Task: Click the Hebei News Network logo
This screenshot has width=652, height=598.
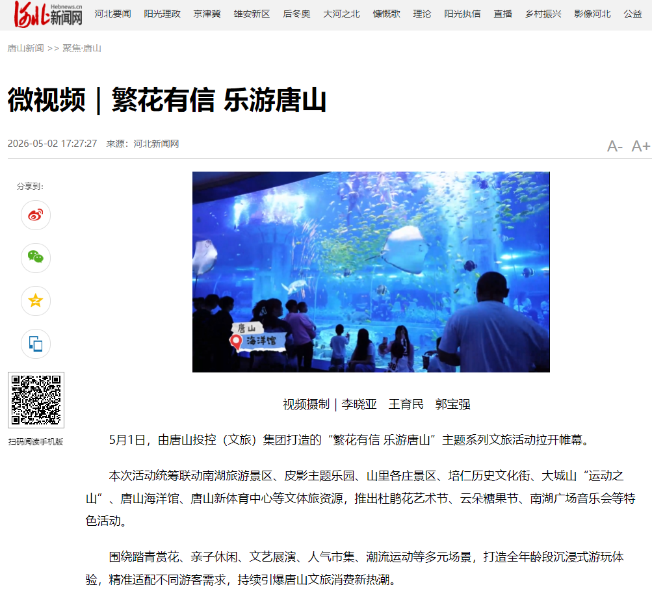Action: (48, 14)
